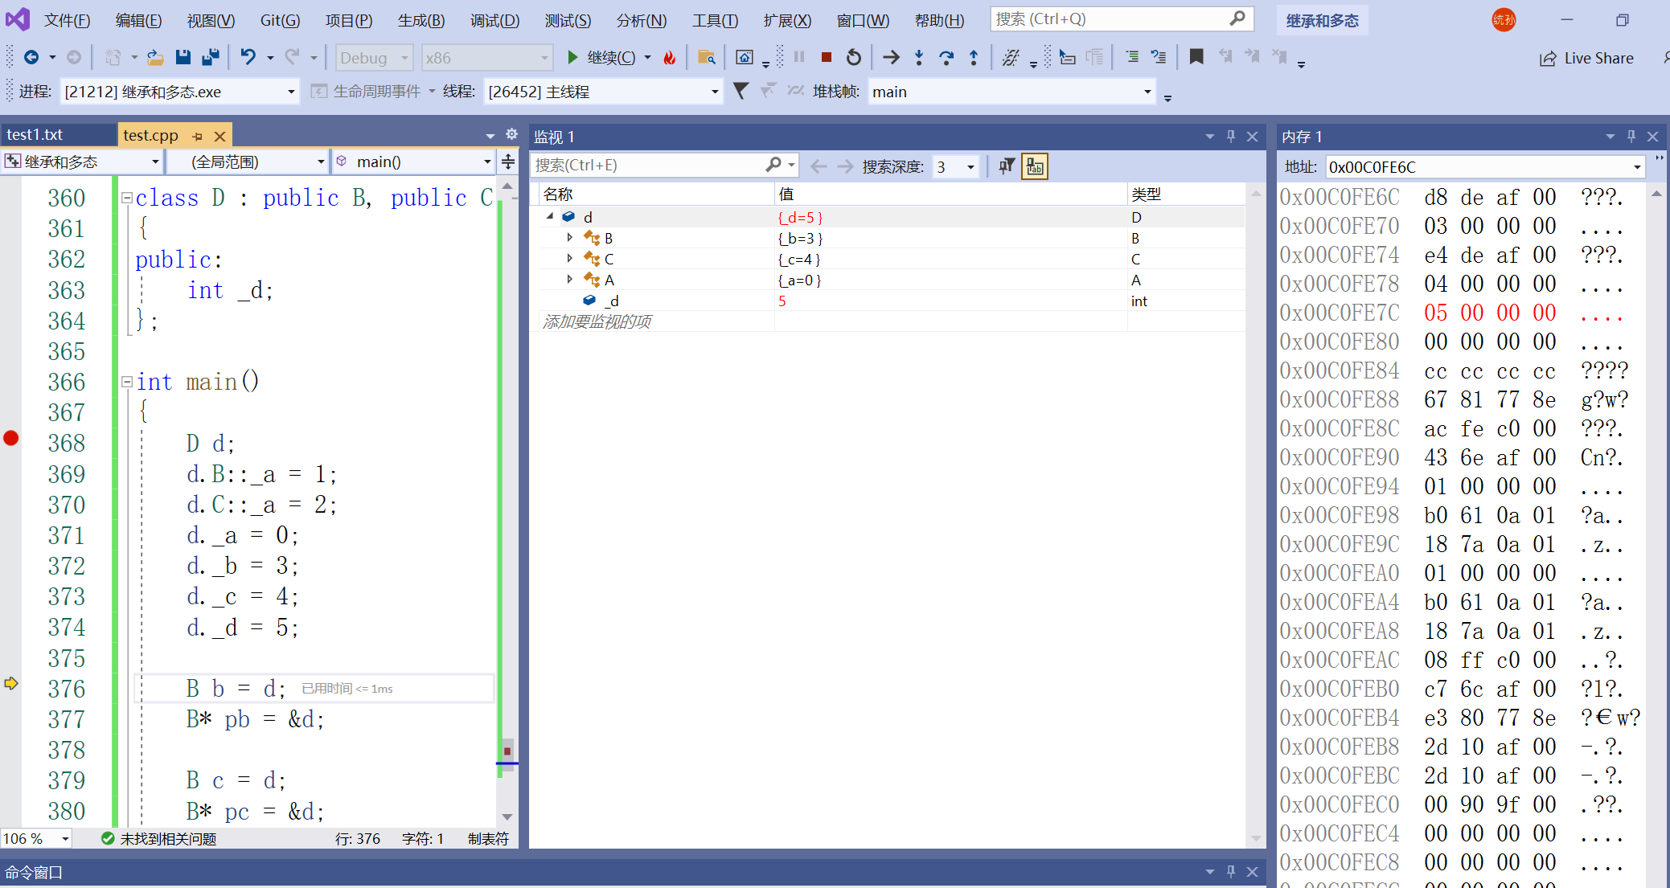
Task: Click the 添加要监视的项 add watch row
Action: click(597, 321)
